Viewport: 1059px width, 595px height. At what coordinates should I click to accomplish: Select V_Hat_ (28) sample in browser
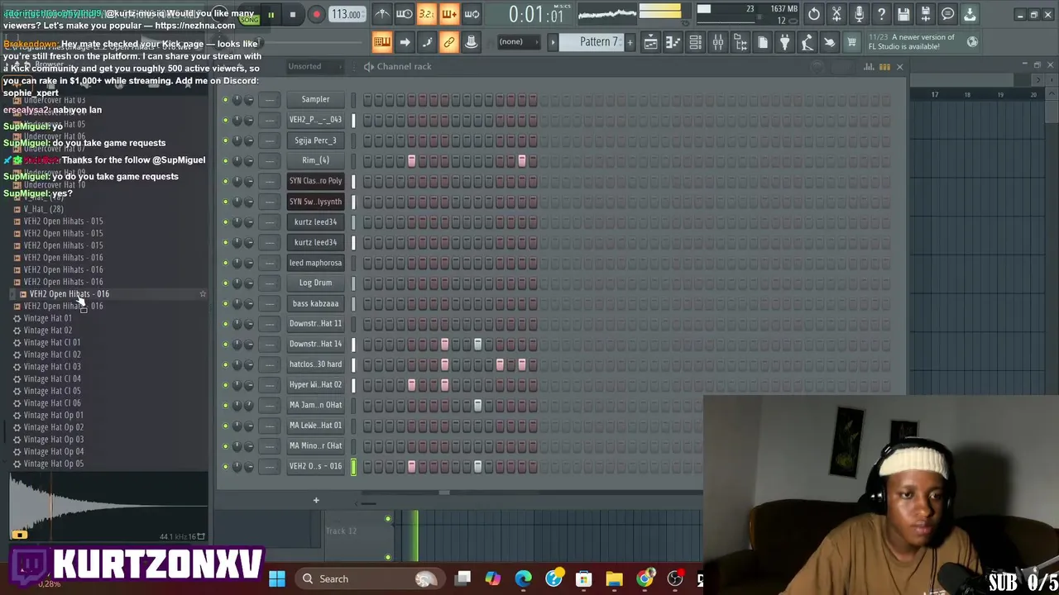pos(43,209)
